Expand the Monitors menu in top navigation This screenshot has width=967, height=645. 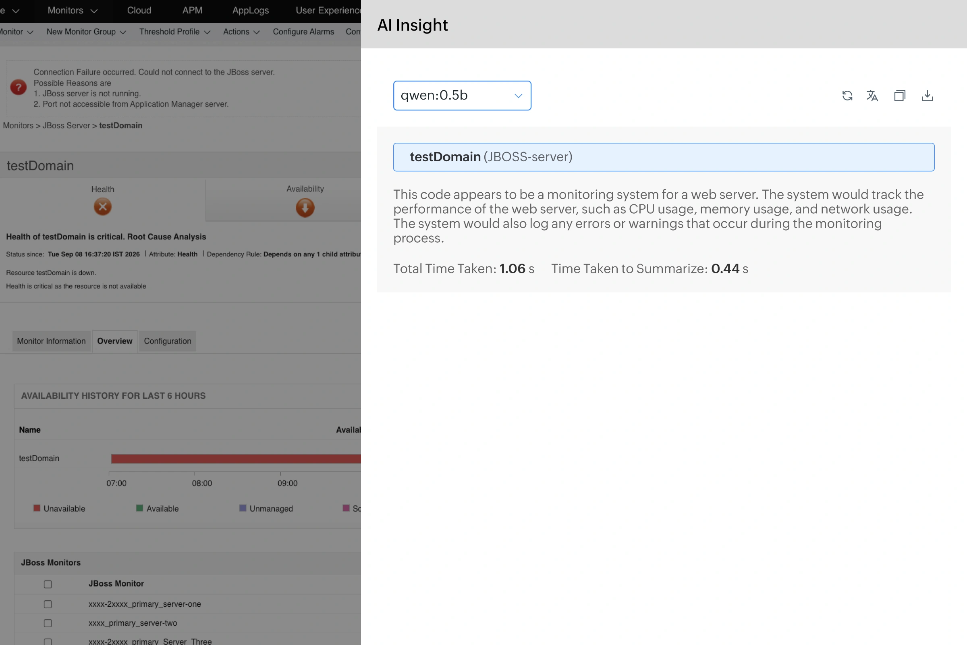[73, 10]
